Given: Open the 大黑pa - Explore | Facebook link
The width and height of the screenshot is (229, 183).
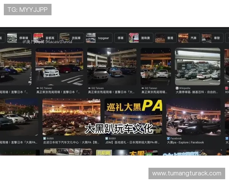Looking at the screenshot, I should tap(185, 143).
